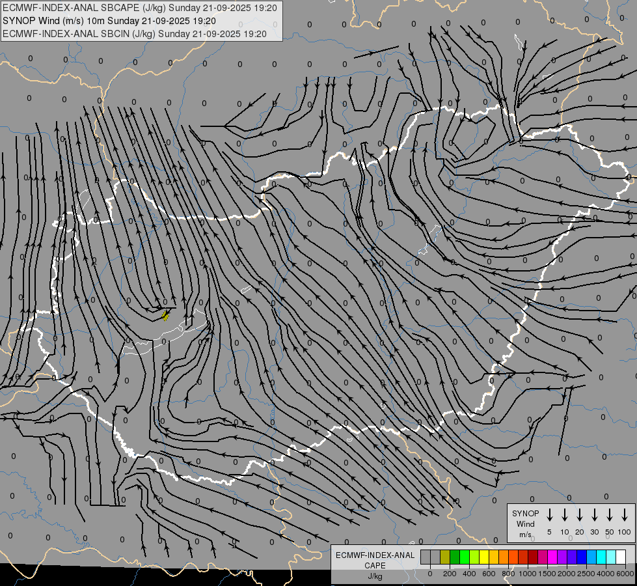This screenshot has width=637, height=586.
Task: Select the small yellow-olive CAPE patch on map
Action: [x=165, y=316]
